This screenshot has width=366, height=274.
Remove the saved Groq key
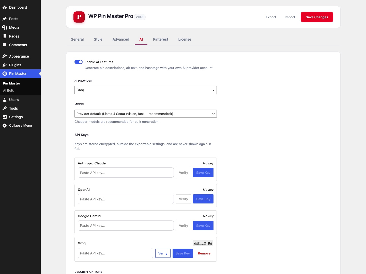204,253
